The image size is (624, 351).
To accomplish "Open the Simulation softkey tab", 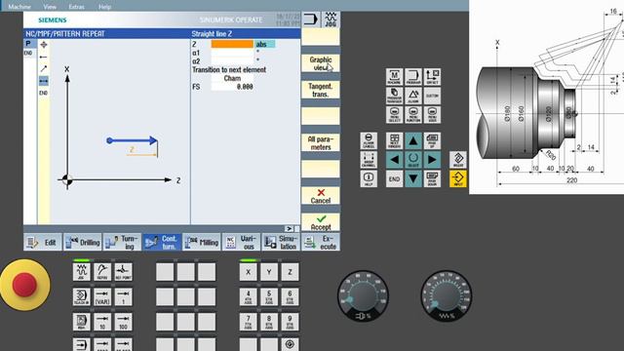I will pos(281,242).
